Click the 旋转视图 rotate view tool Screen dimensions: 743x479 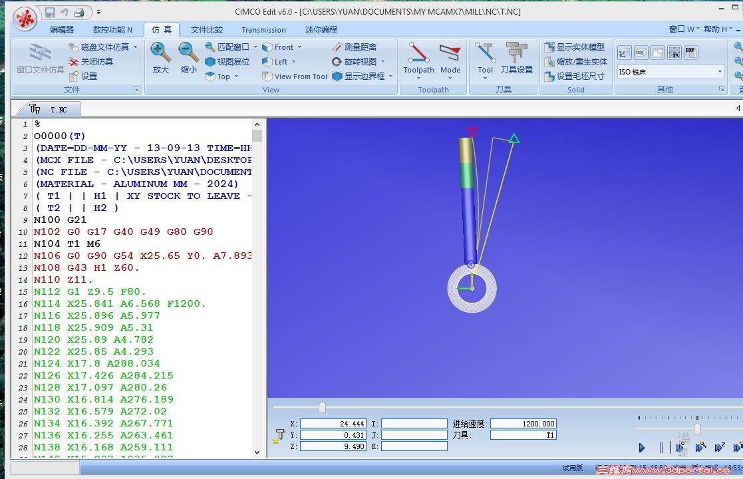tap(355, 62)
